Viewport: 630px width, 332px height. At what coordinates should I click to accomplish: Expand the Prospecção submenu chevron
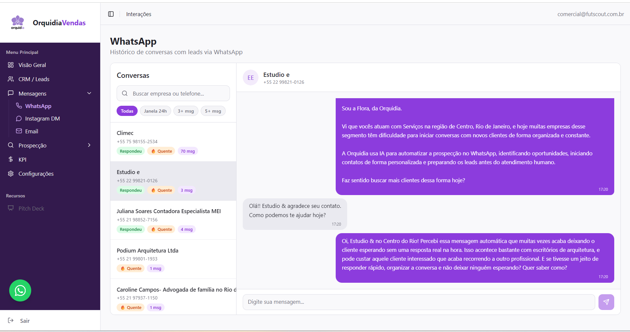click(x=89, y=145)
